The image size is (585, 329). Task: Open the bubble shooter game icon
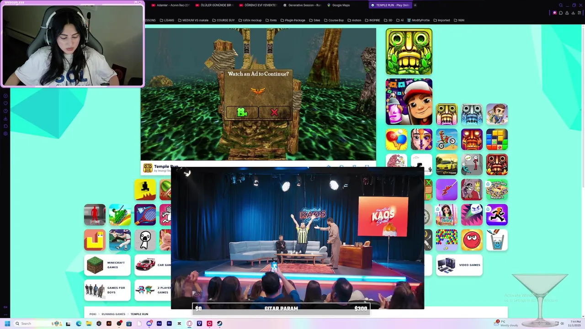pyautogui.click(x=447, y=240)
